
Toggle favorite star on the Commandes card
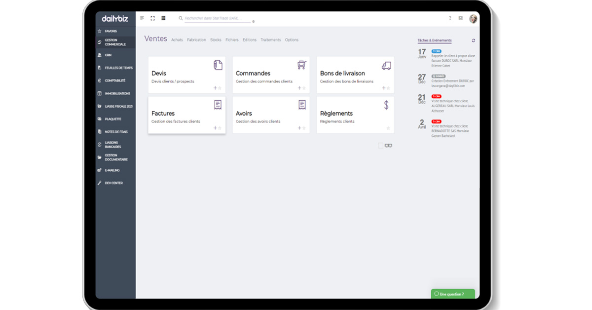pyautogui.click(x=304, y=88)
